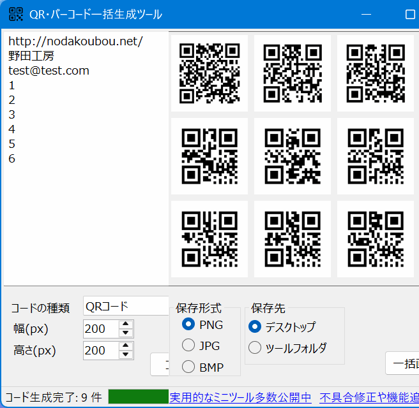Select the third QR thumbnail in bottom row

point(376,239)
